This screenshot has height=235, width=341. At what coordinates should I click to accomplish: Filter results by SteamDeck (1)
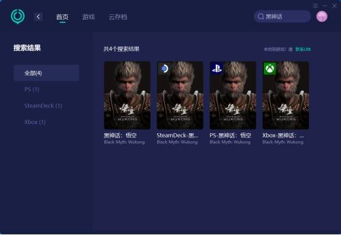click(43, 105)
